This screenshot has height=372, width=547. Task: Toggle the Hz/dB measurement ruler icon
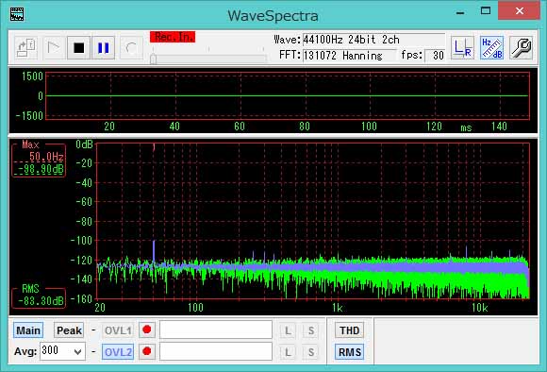pyautogui.click(x=491, y=48)
